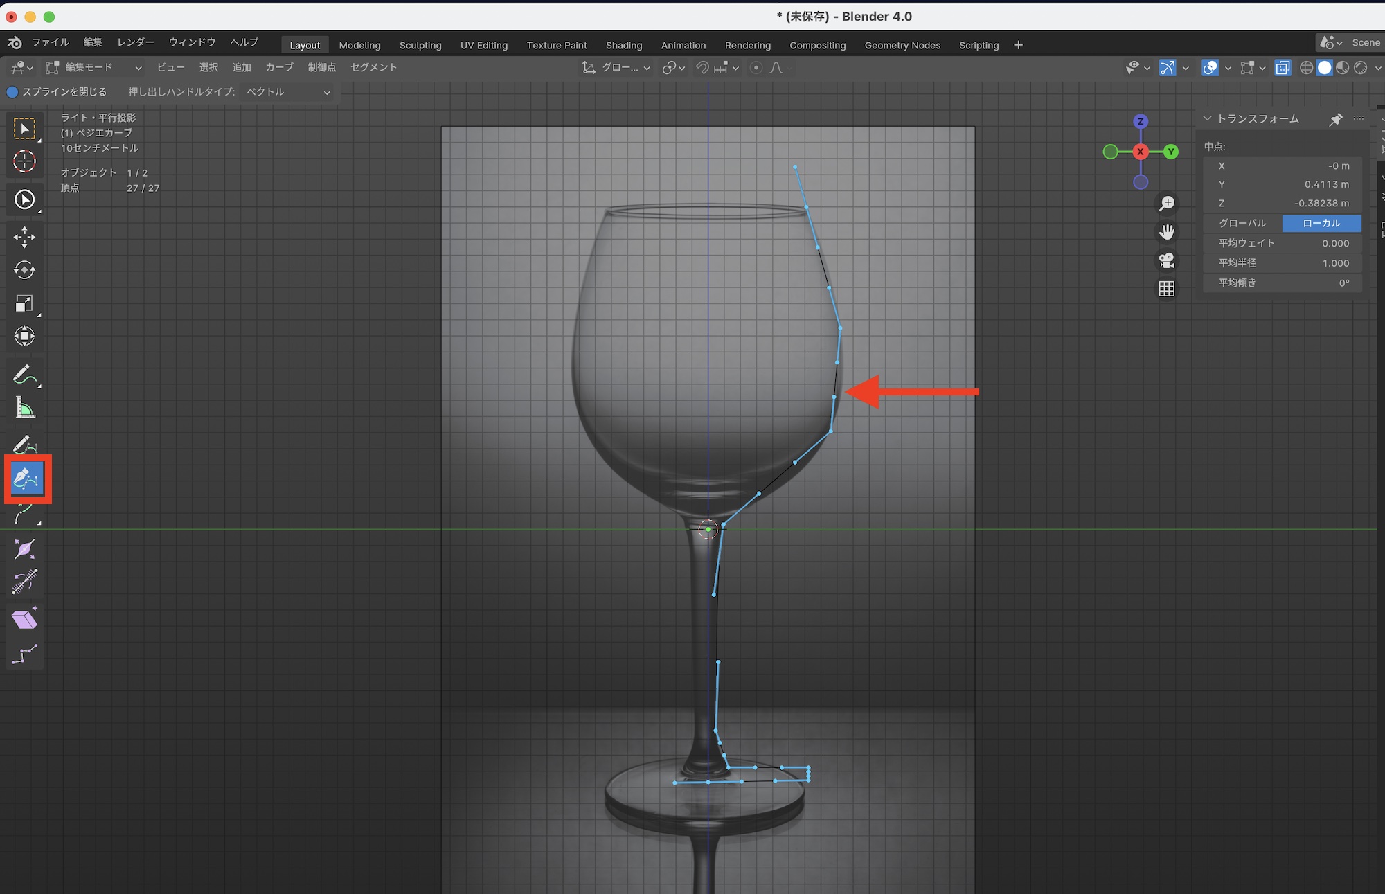1385x894 pixels.
Task: Click the グローバル space button
Action: click(1242, 224)
